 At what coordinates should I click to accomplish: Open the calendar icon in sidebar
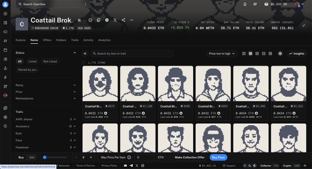(6, 50)
